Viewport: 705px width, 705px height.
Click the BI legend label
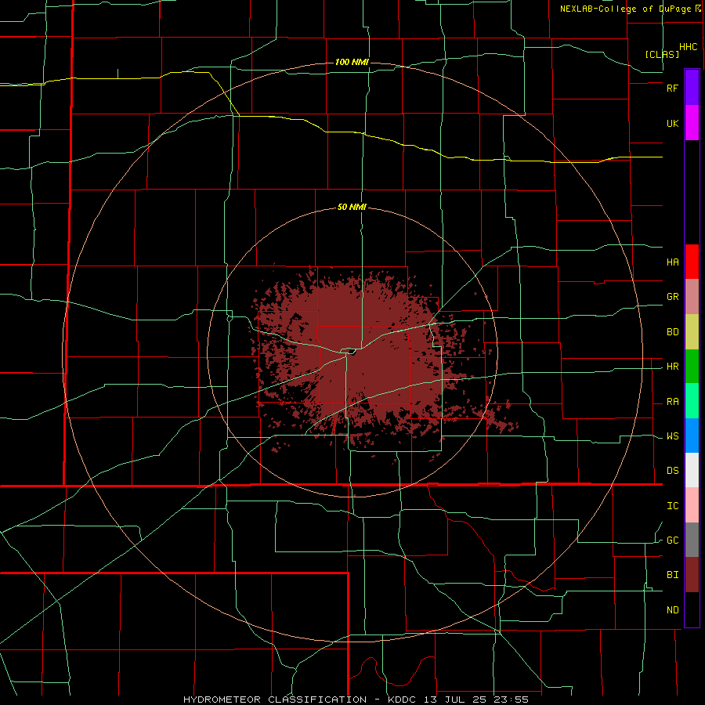[672, 575]
